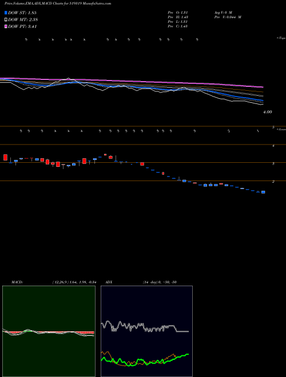Screen dimensions: 286x377
Task: Click the ADX values '(14 day) 0, +50, -50'
Action: 160,282
